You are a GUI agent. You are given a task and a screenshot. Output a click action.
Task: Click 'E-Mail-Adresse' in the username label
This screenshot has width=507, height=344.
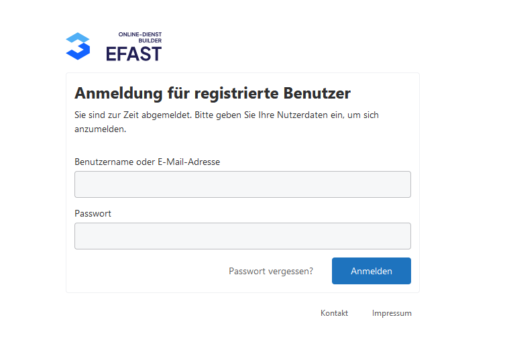(x=188, y=162)
